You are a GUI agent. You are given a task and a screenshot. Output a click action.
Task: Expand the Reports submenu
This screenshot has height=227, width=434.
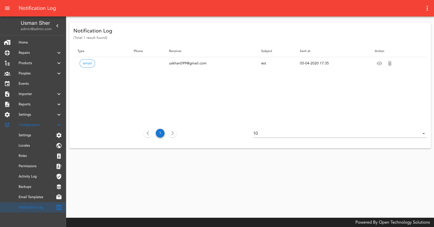59,104
